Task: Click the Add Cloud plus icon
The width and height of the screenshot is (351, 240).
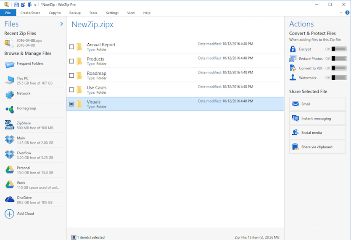Action: point(9,214)
